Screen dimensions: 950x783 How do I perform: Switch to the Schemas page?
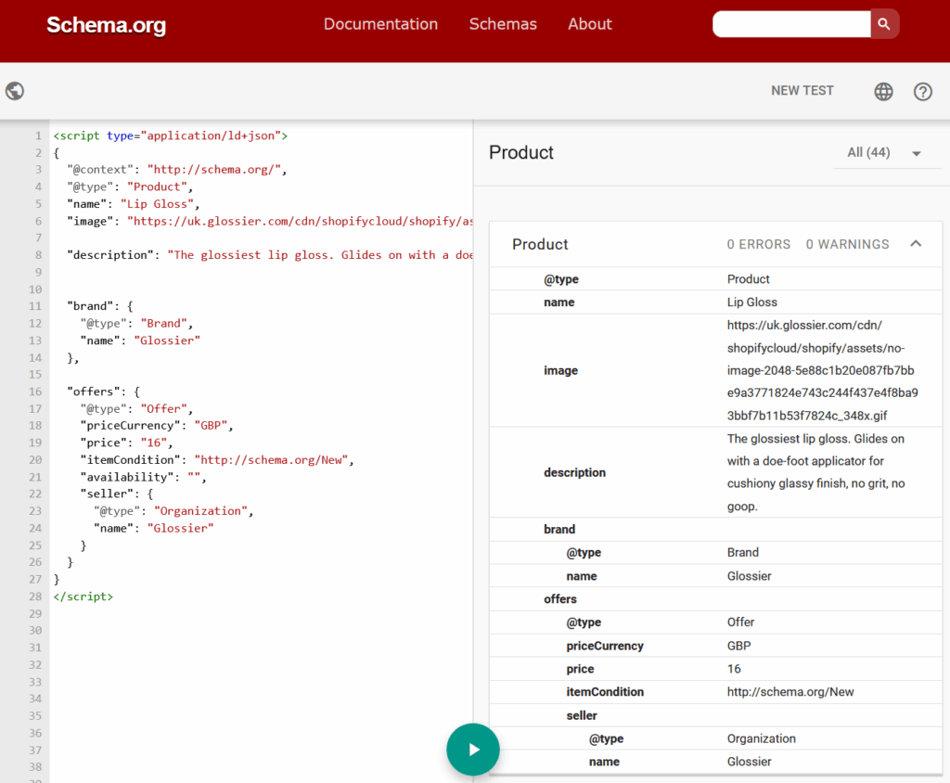click(x=503, y=24)
